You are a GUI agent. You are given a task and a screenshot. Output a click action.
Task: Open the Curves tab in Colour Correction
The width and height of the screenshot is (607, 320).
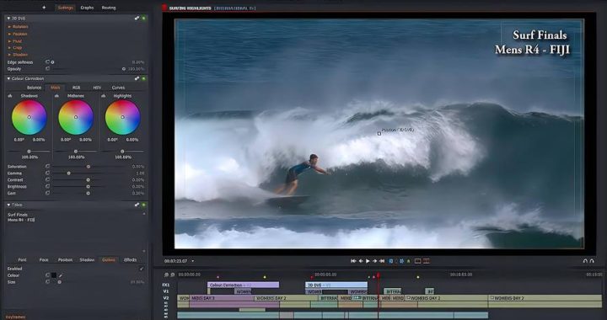[119, 88]
